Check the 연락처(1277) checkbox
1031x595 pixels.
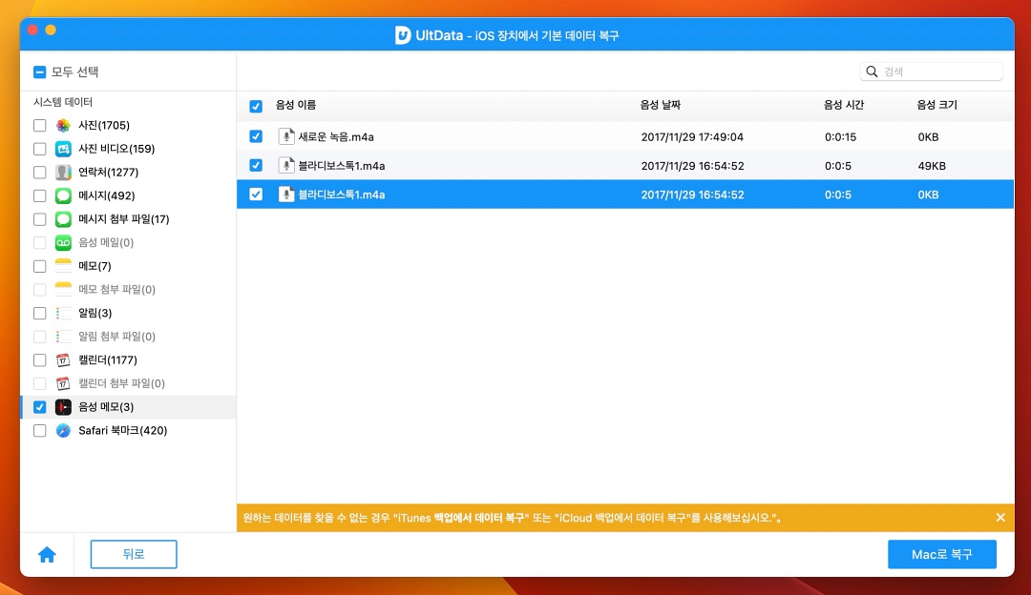pos(39,172)
